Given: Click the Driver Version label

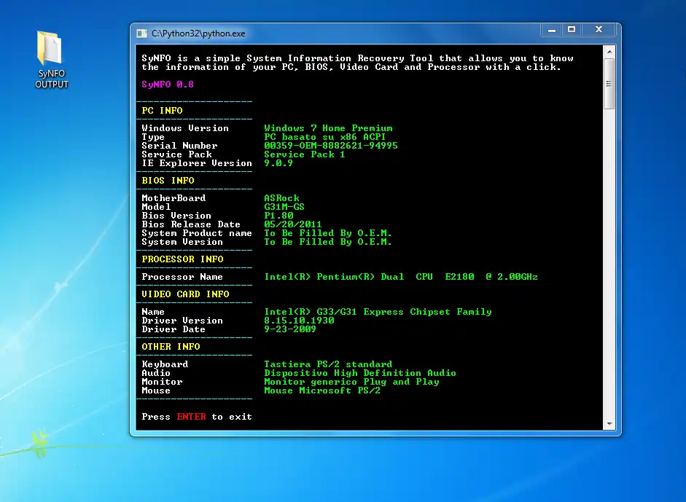Looking at the screenshot, I should pos(182,321).
